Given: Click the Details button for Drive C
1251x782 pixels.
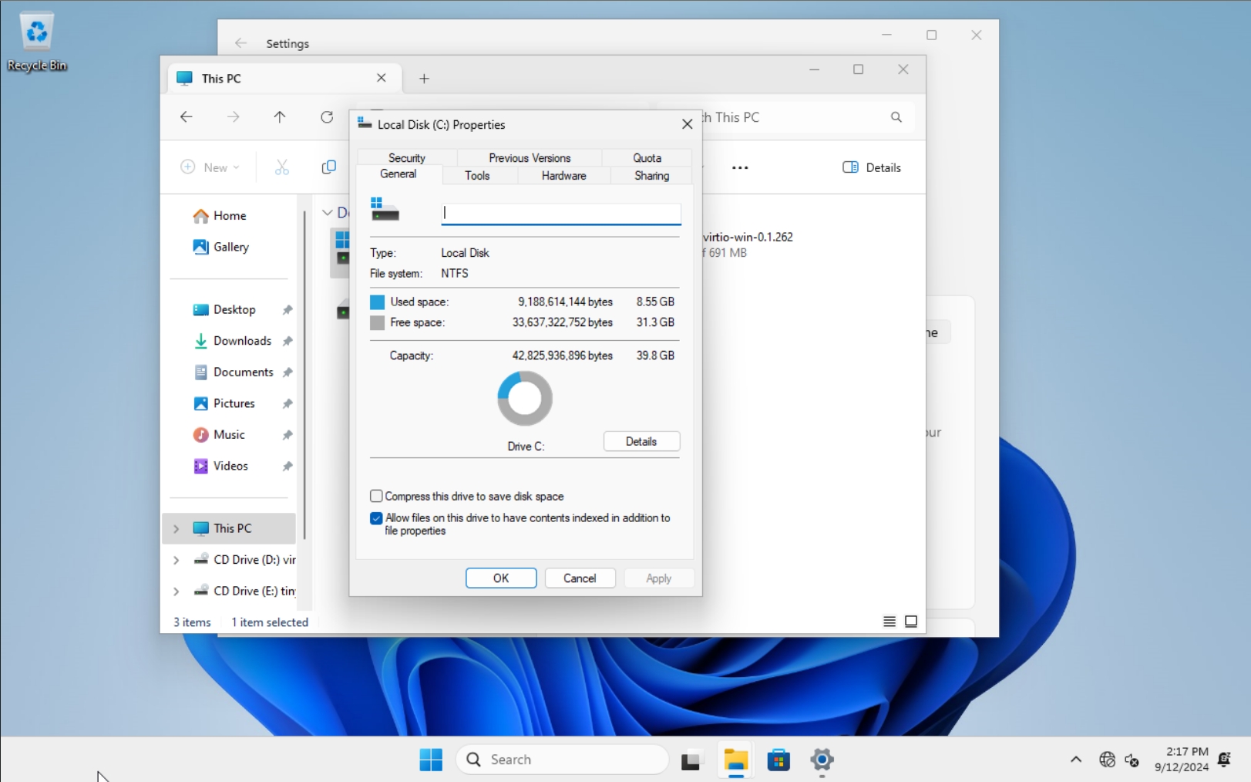Looking at the screenshot, I should 641,441.
